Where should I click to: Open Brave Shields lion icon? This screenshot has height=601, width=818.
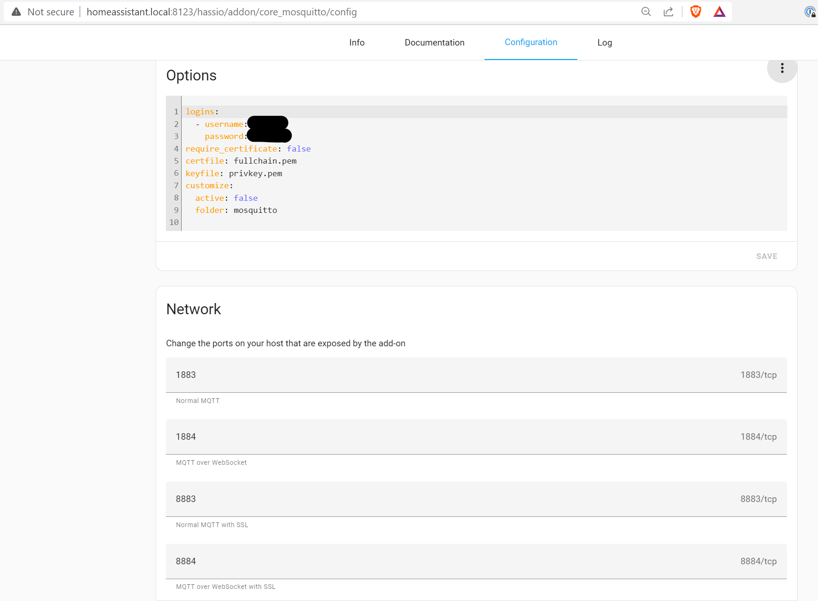(695, 12)
